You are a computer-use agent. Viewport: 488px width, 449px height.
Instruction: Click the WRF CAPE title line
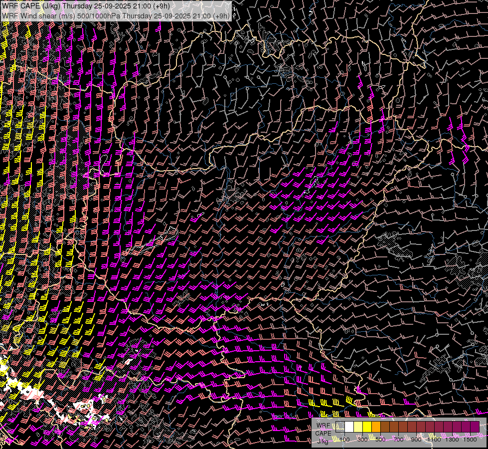86,6
